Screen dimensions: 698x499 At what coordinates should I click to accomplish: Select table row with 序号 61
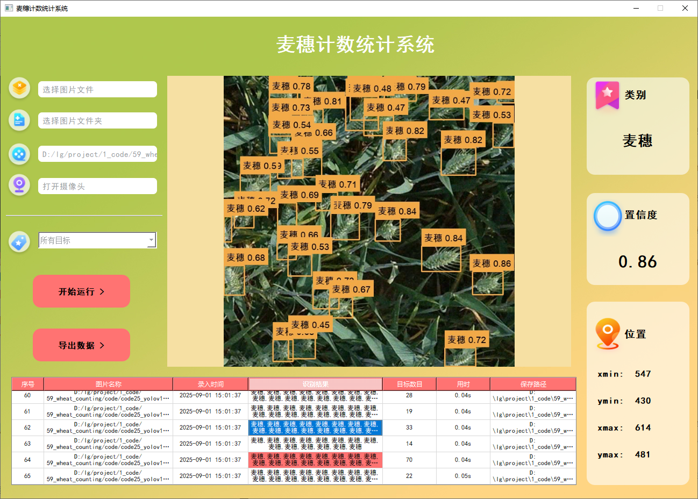click(x=294, y=411)
